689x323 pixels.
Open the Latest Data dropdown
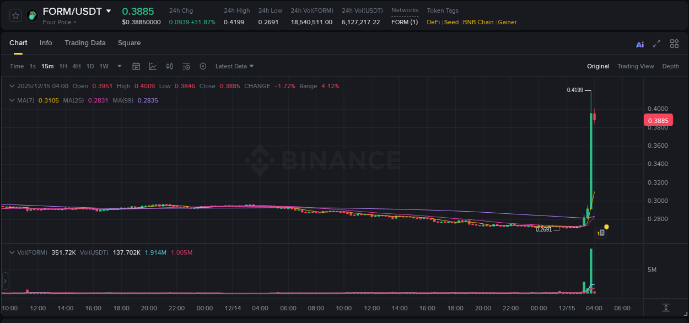point(234,66)
